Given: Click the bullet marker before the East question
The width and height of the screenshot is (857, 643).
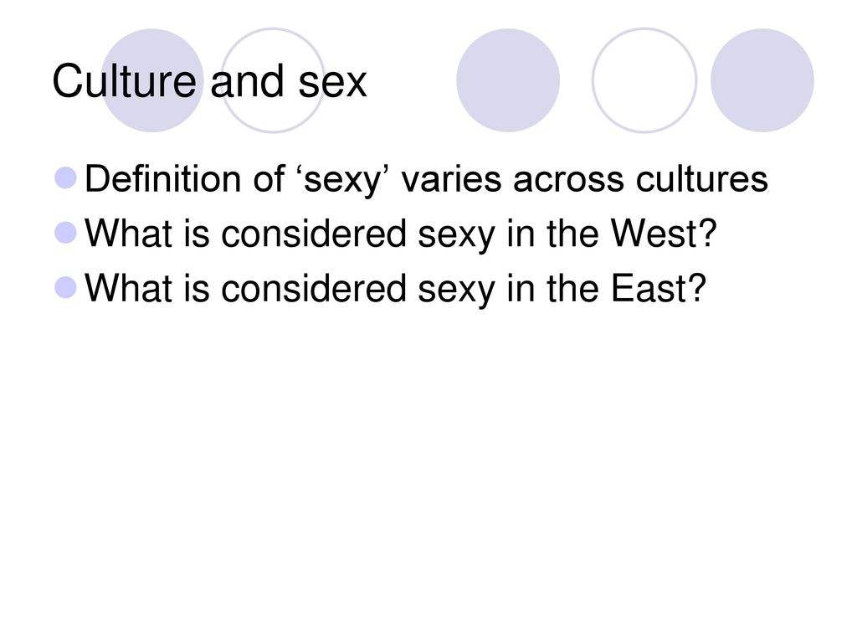Looking at the screenshot, I should [x=65, y=288].
